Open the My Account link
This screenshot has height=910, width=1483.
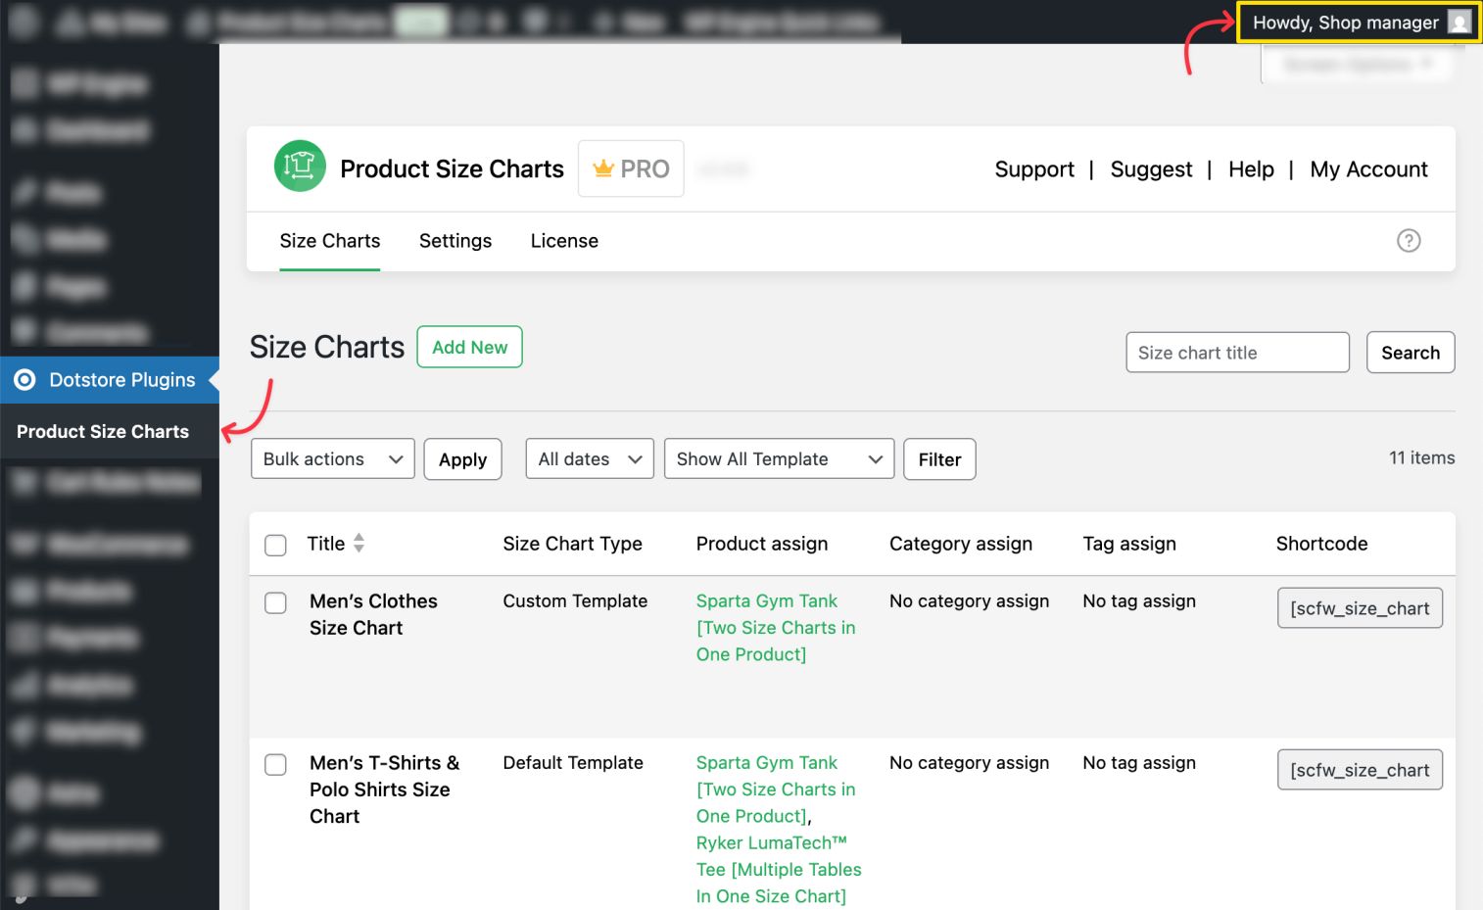click(1368, 169)
